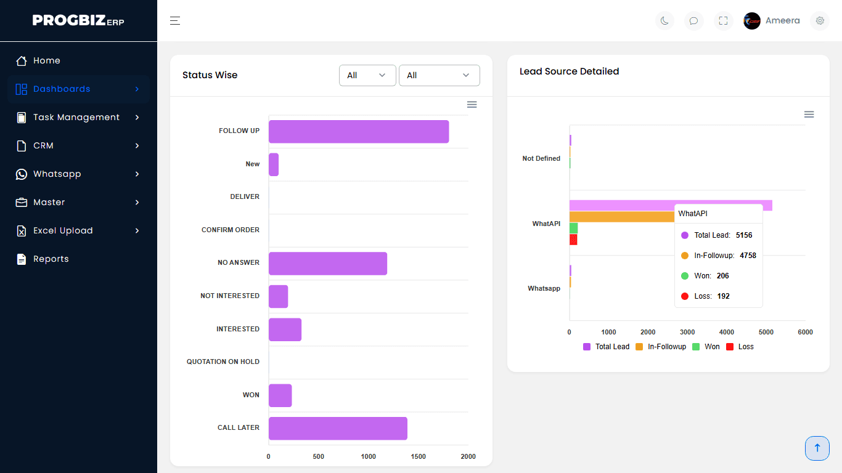
Task: Click the Ameera username label
Action: tap(783, 21)
